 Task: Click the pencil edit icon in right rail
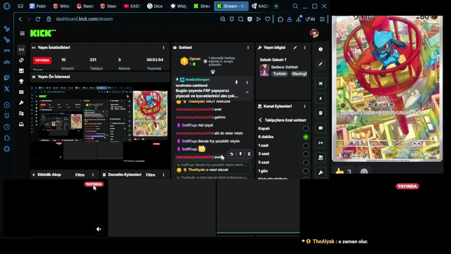click(x=321, y=64)
